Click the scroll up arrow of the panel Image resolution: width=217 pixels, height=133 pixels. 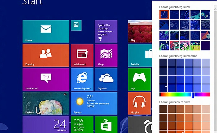(215, 9)
